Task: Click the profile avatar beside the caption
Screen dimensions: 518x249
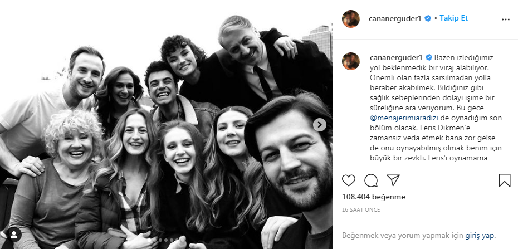Action: 351,62
